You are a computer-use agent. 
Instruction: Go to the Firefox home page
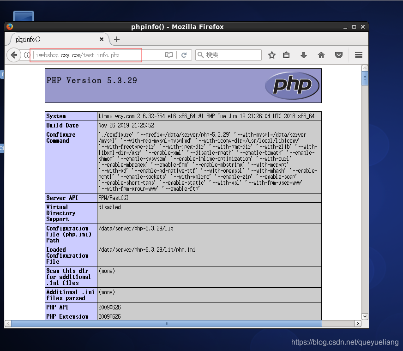(321, 55)
